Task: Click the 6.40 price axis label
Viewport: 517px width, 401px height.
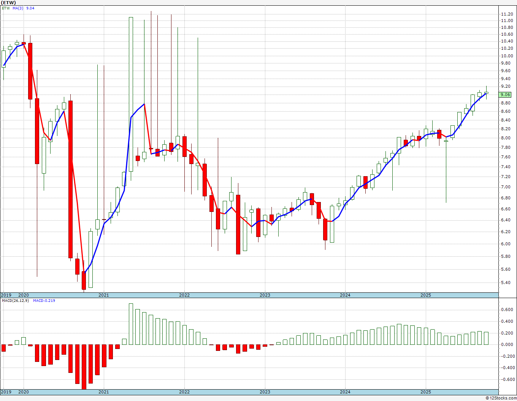Action: point(506,220)
